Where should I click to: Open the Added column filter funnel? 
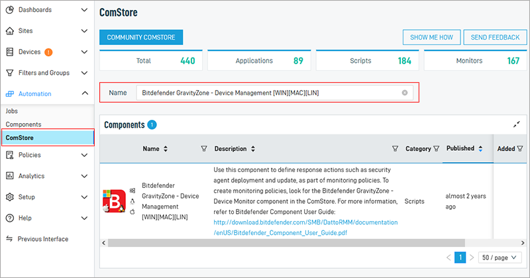click(x=520, y=149)
